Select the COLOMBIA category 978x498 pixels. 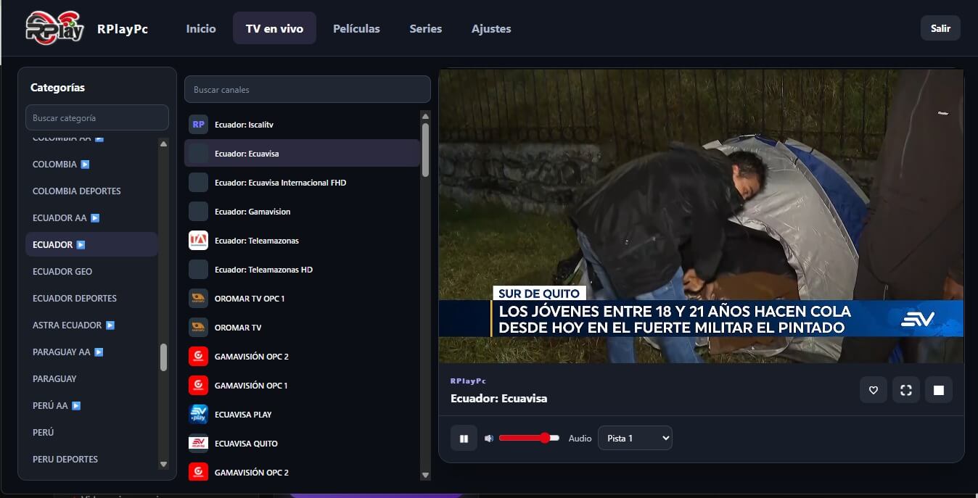point(91,165)
